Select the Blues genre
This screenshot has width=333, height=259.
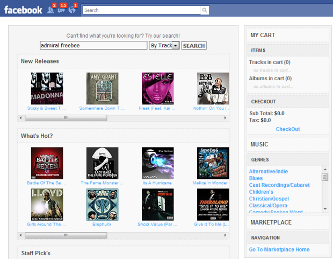point(256,178)
